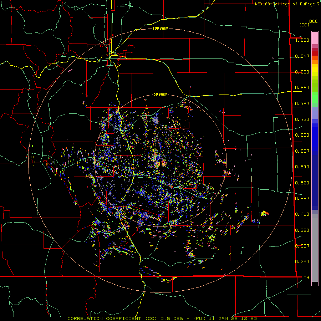321x321 pixels.
Task: Click the 0.413 scale value
Action: [x=302, y=214]
